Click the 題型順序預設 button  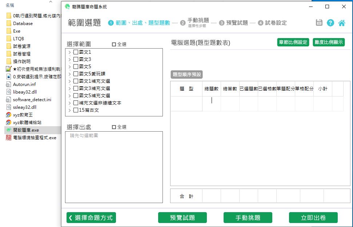[186, 75]
